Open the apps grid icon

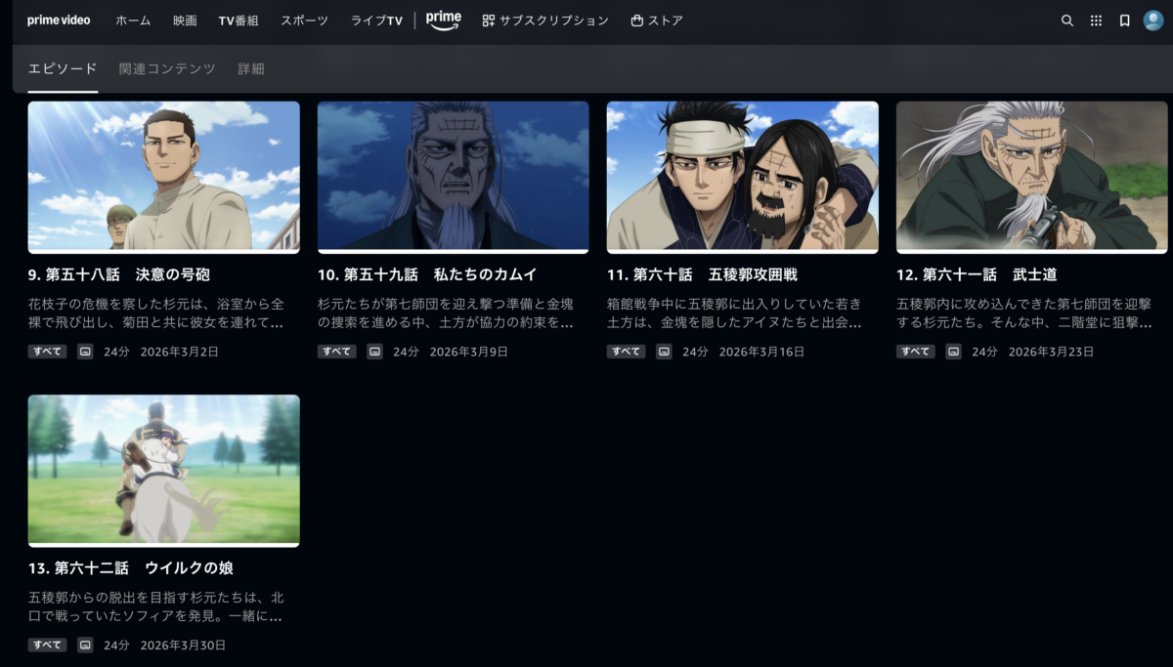[x=1096, y=21]
